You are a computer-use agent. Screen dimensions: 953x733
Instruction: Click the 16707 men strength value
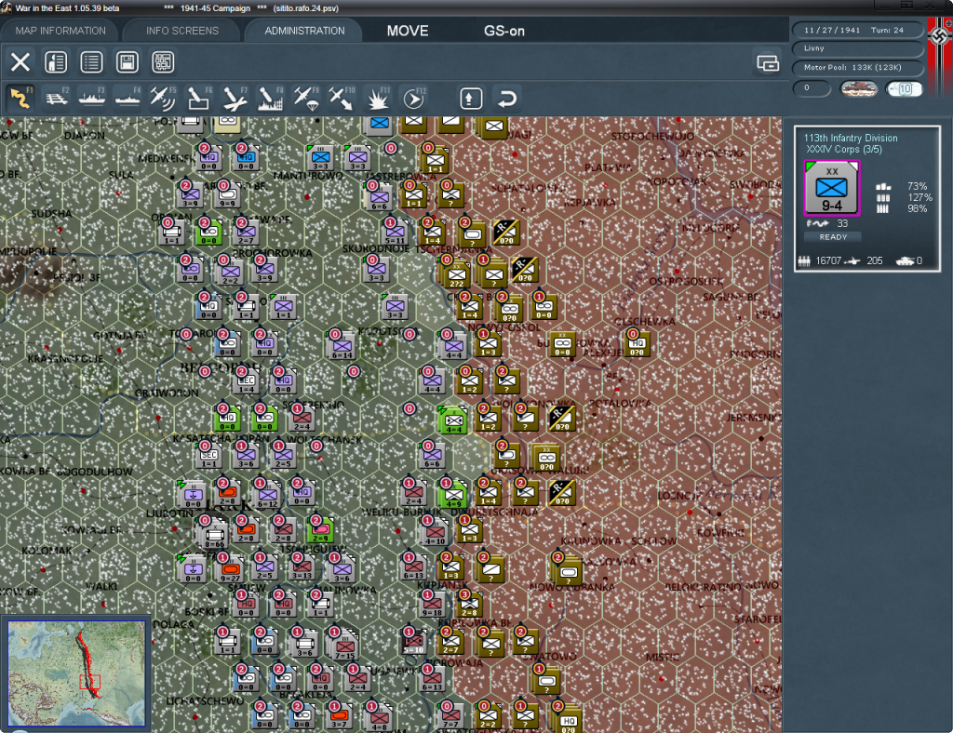828,260
